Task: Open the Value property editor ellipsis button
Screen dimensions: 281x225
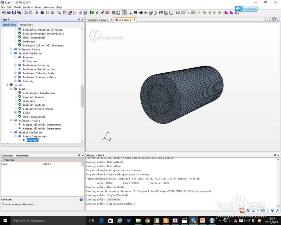Action: [x=82, y=164]
